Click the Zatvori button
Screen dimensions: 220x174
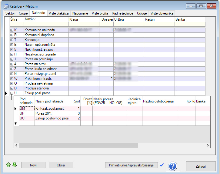coord(201,166)
